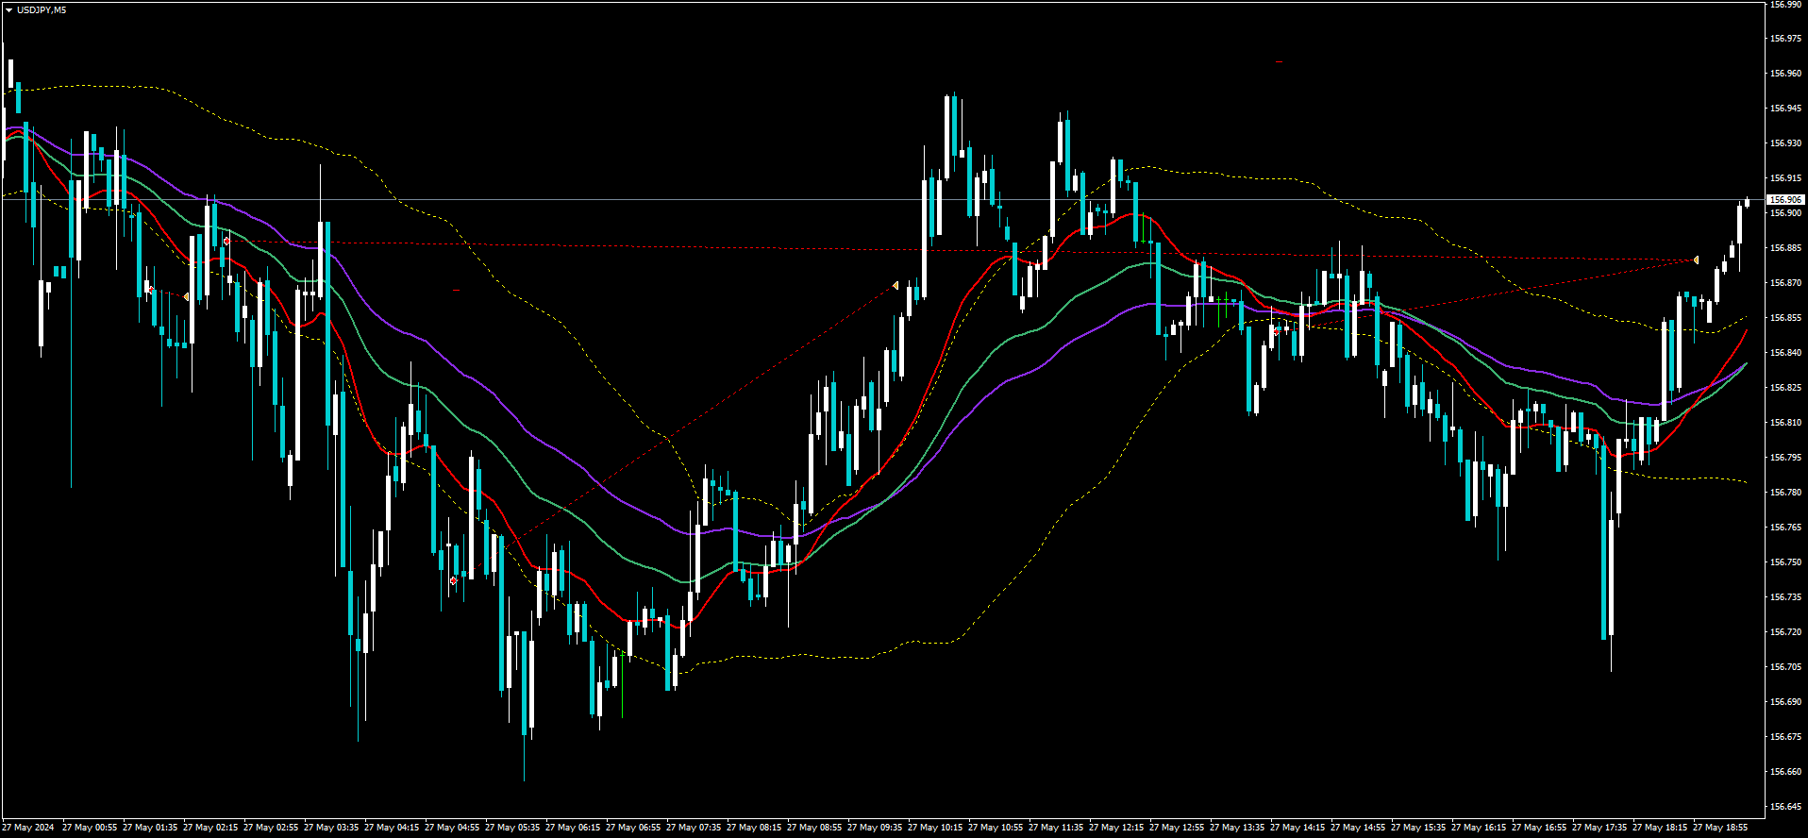Screen dimensions: 1808x838
Task: Click the 156.930 price axis label
Action: (1785, 143)
